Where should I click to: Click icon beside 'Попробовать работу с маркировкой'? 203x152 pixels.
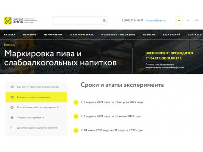12,107
